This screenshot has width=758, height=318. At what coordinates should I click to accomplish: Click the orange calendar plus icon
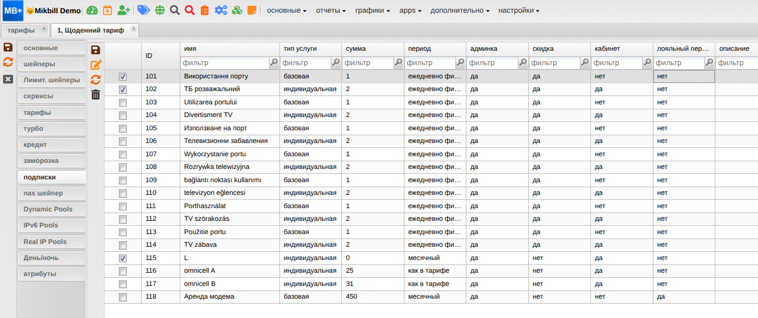point(107,10)
